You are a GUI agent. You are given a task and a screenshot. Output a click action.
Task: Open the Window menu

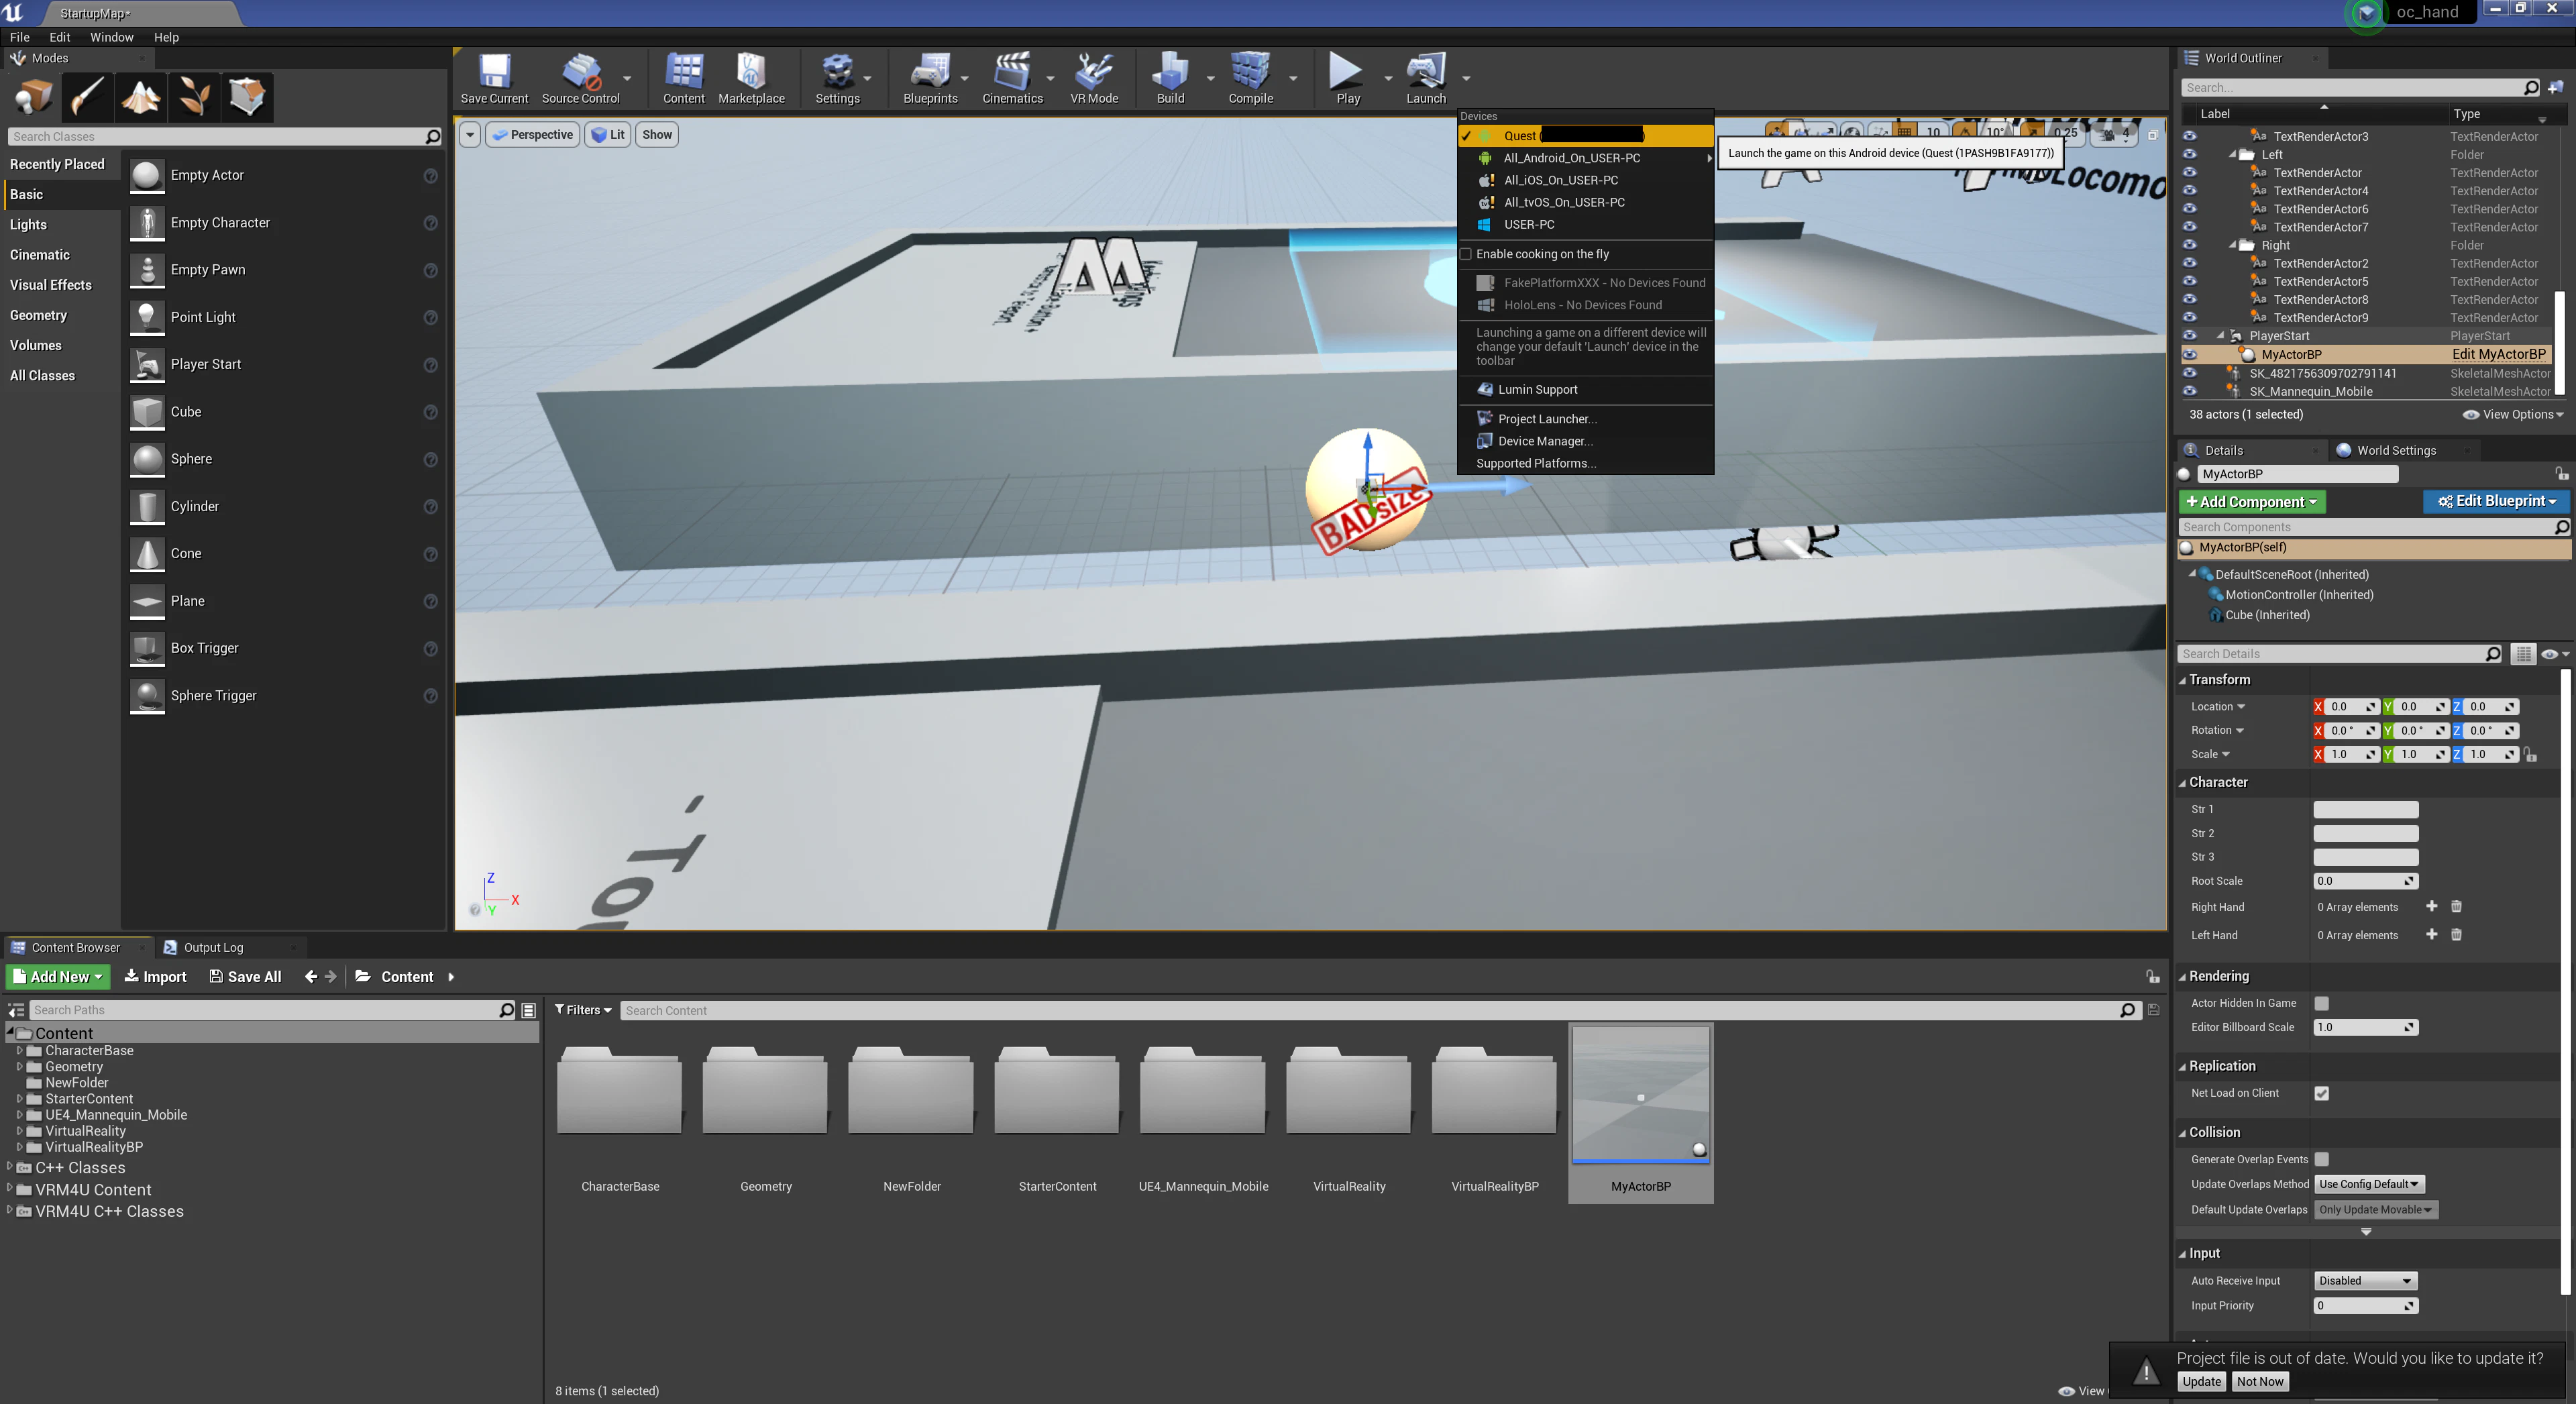[111, 37]
